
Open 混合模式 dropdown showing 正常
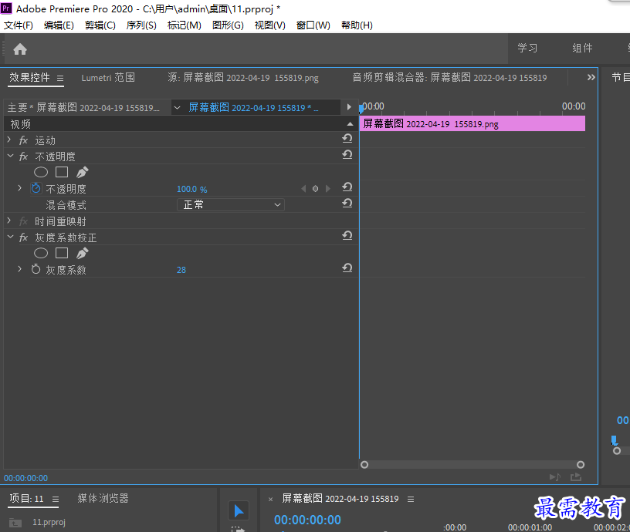pyautogui.click(x=231, y=204)
